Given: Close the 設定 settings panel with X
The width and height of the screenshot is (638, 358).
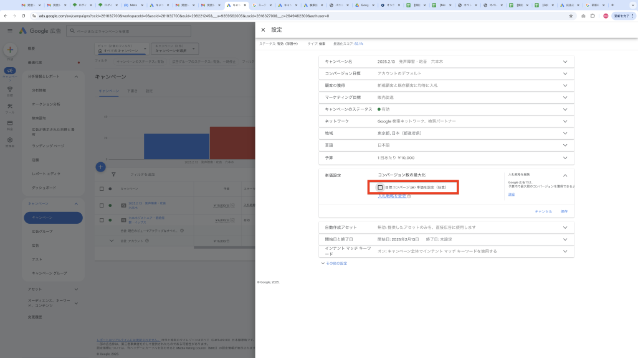Looking at the screenshot, I should click(263, 30).
